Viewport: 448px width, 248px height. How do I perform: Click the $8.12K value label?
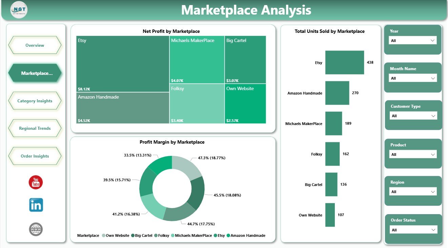[84, 89]
